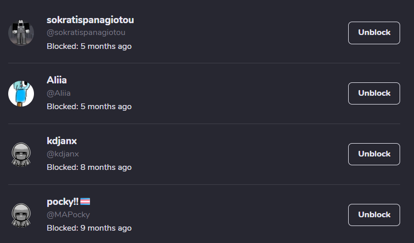The height and width of the screenshot is (243, 414).
Task: Click Aliia's "Blocked: 5 months ago" text
Action: tap(89, 107)
